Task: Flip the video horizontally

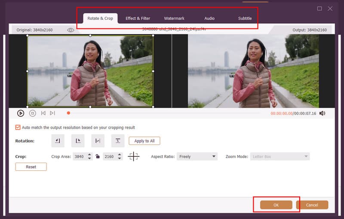Action: click(98, 141)
